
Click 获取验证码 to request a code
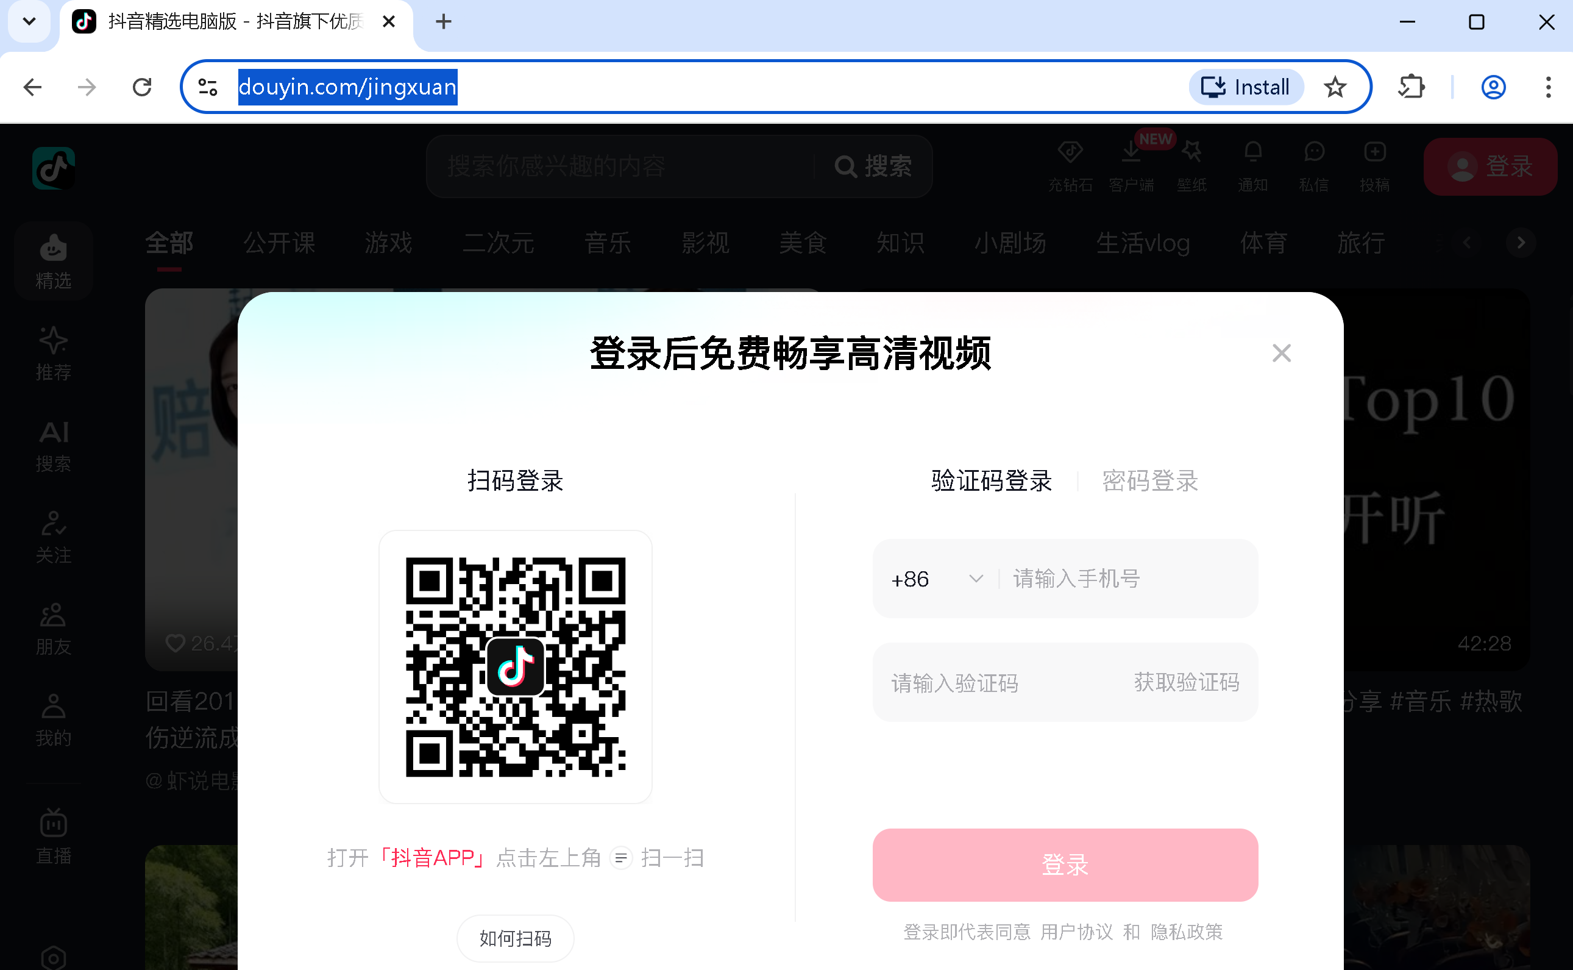[x=1187, y=682]
